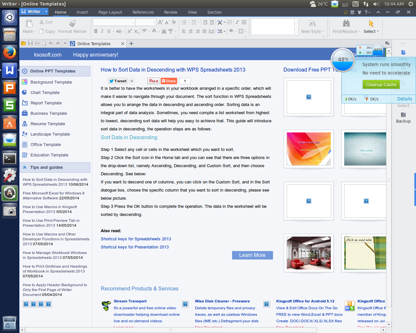
Task: Open the font name combo box
Action: click(114, 22)
